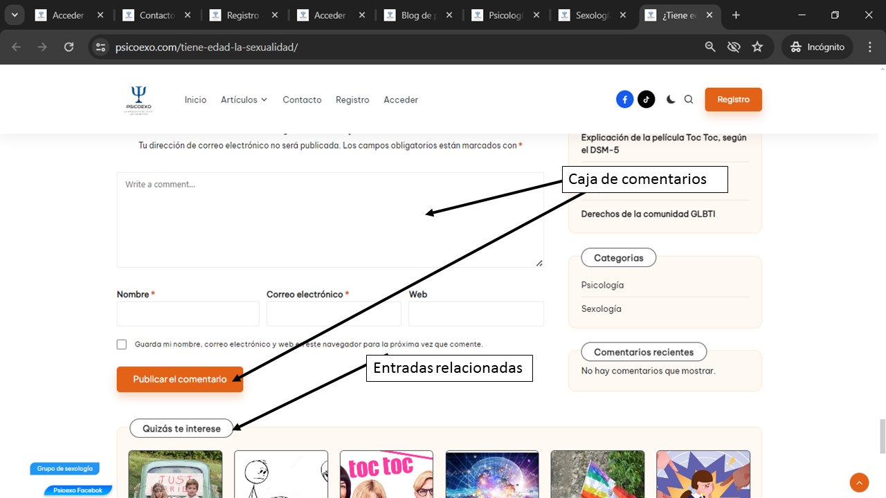Open the TikTok social icon in header
The width and height of the screenshot is (886, 498).
[x=646, y=100]
